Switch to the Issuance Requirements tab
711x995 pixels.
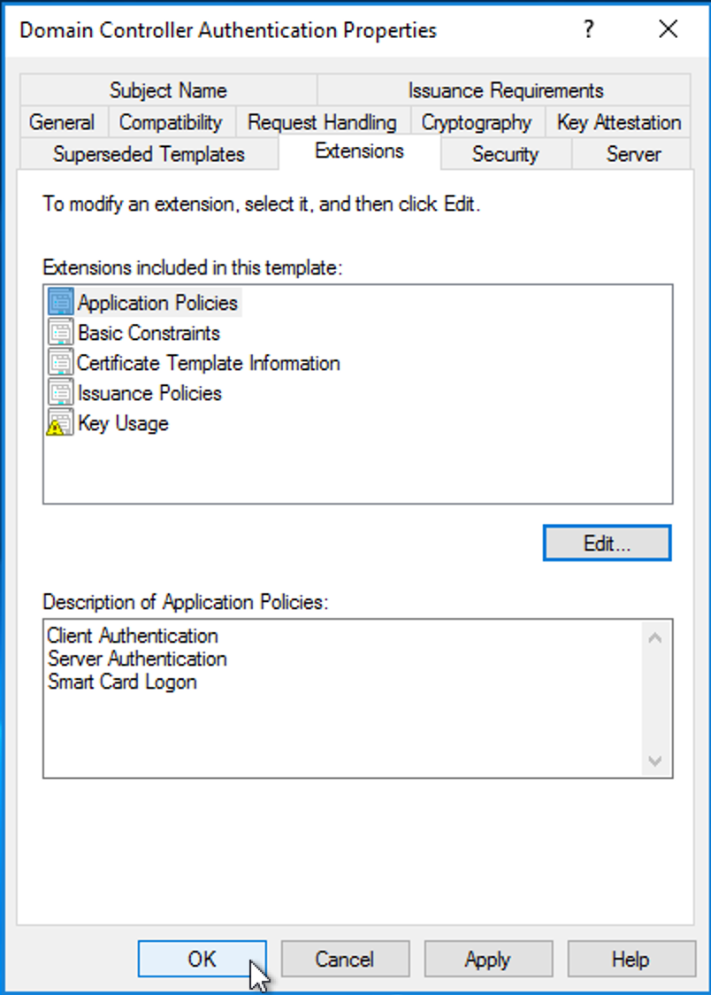pyautogui.click(x=505, y=90)
